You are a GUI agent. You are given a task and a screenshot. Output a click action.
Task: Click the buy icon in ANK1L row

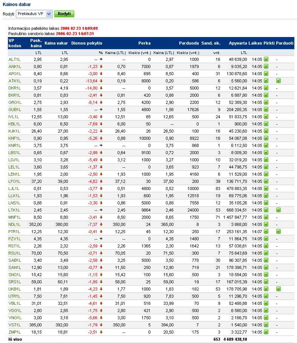[x=266, y=66]
